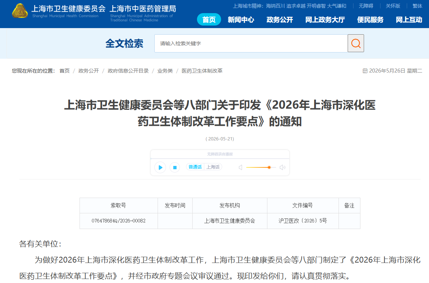Click the 上海城市精神 slogan text
Screen dimensions: 429x283
pyautogui.click(x=290, y=6)
